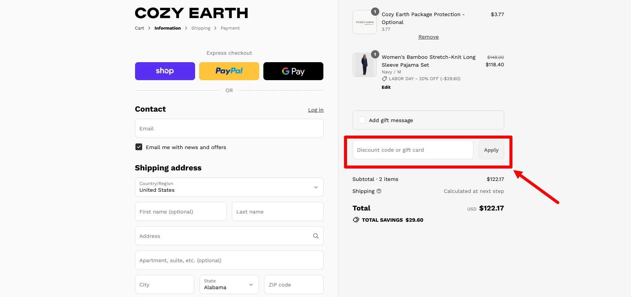Click the Last name field
The image size is (631, 297).
278,212
